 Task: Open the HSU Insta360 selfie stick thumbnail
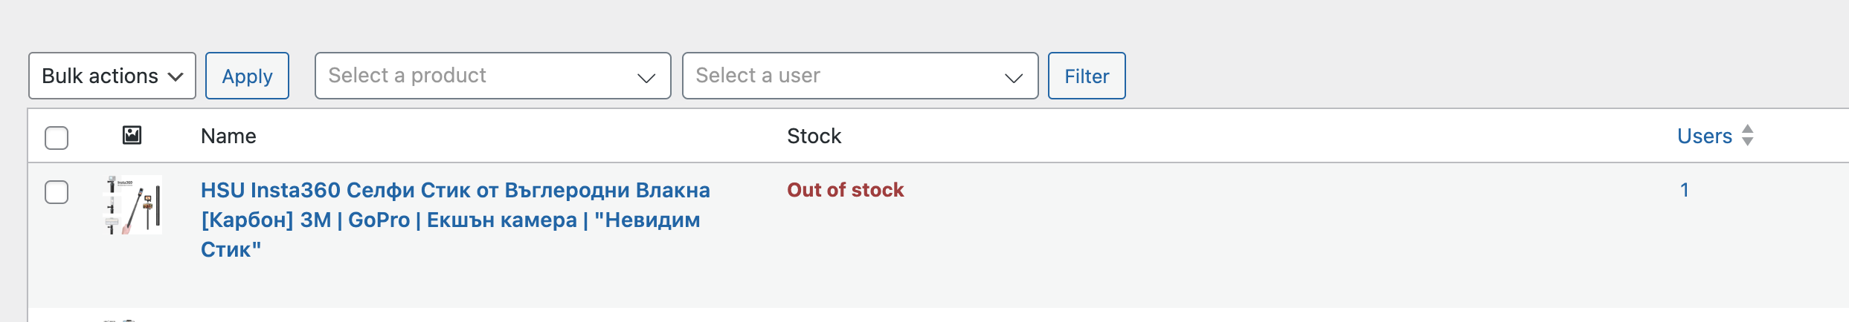click(x=133, y=206)
